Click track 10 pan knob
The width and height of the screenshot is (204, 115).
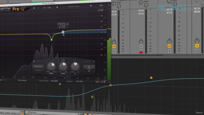pos(114,42)
